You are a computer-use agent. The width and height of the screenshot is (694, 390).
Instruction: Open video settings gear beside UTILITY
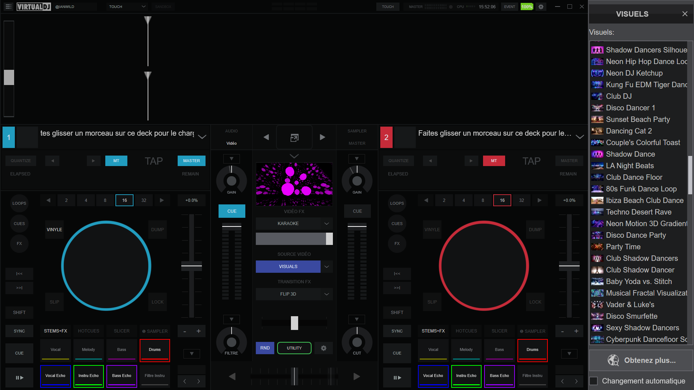[323, 348]
